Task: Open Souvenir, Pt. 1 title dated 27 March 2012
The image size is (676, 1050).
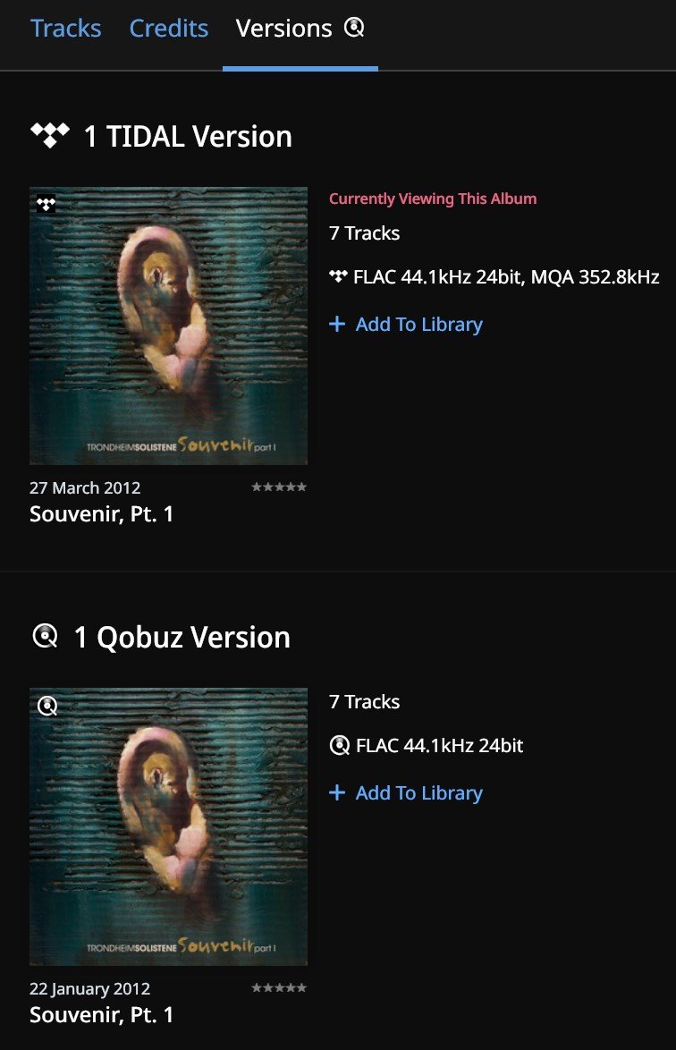Action: pyautogui.click(x=102, y=514)
